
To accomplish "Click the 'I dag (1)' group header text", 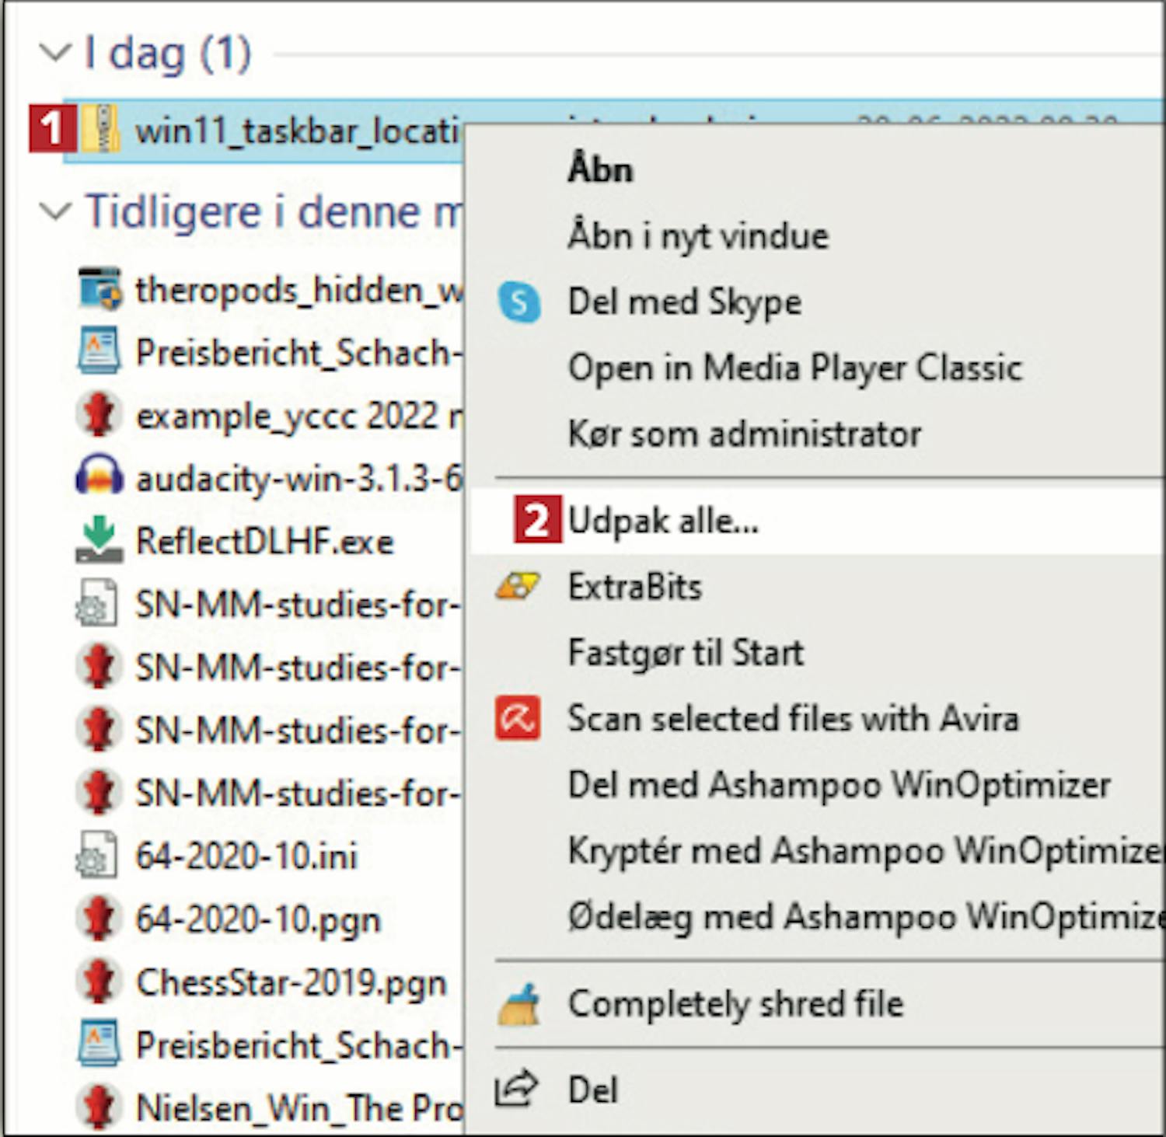I will (168, 54).
